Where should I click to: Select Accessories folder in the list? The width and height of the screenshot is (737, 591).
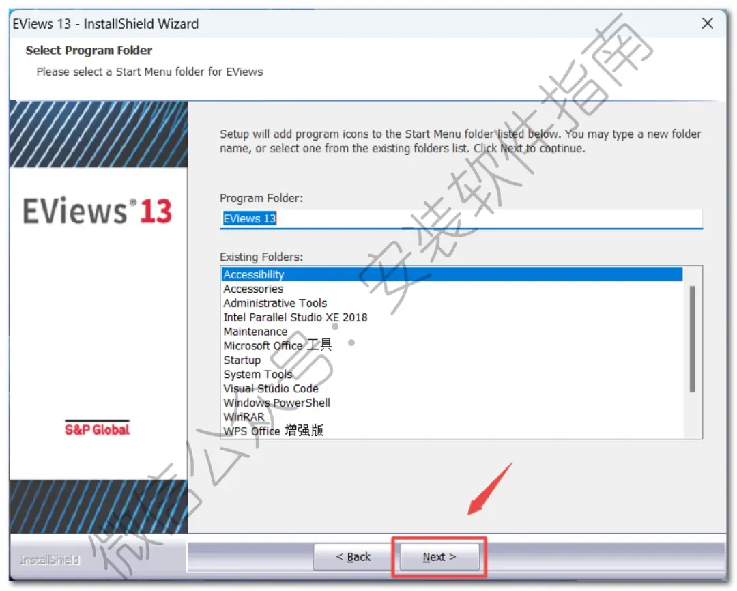pos(452,289)
